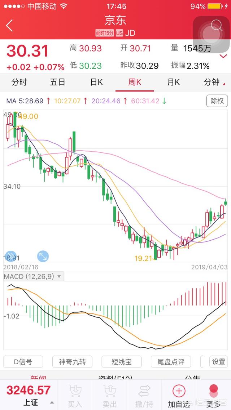Tap the battery indicator in status bar

(x=214, y=6)
